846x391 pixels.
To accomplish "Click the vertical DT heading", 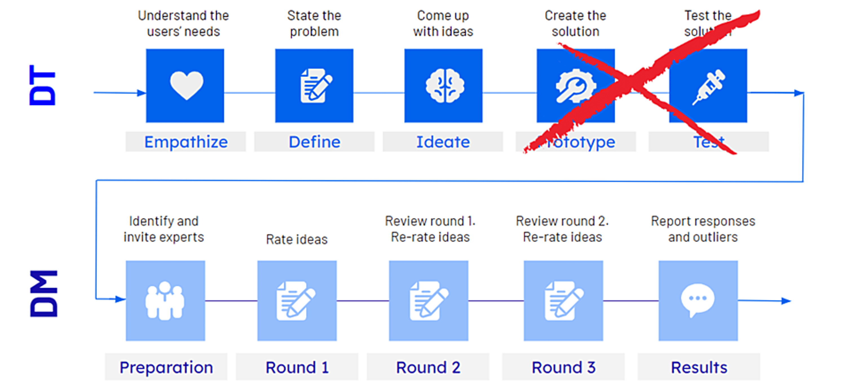I will click(x=42, y=85).
